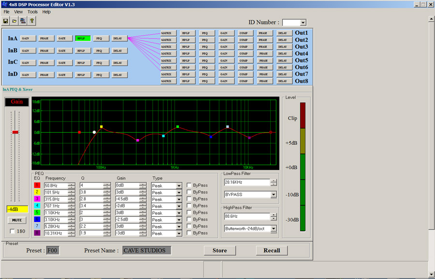Enable ByPass for EQ band 8

[x=189, y=233]
